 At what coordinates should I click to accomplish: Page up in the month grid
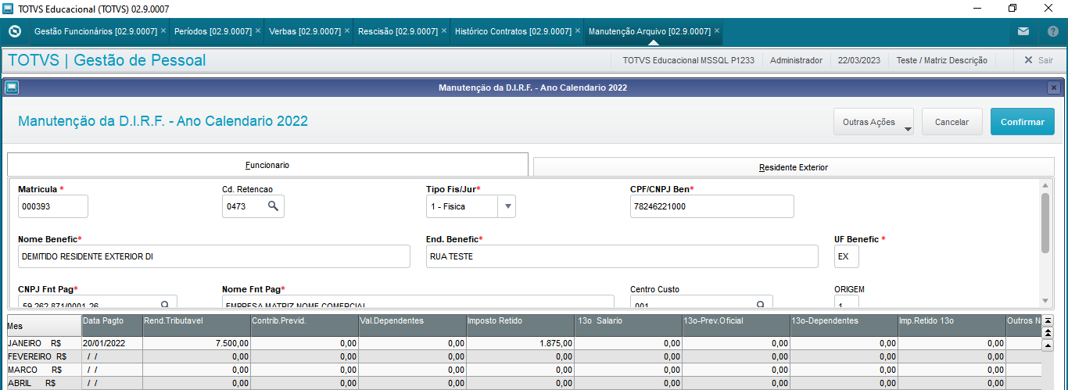click(1048, 332)
